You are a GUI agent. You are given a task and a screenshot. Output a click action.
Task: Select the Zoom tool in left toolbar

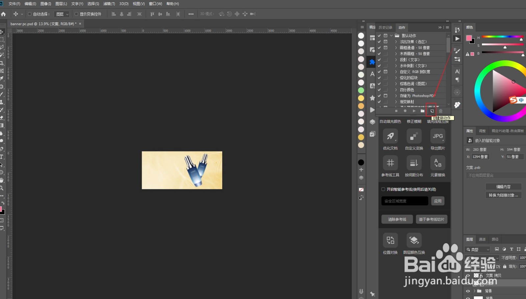2,188
